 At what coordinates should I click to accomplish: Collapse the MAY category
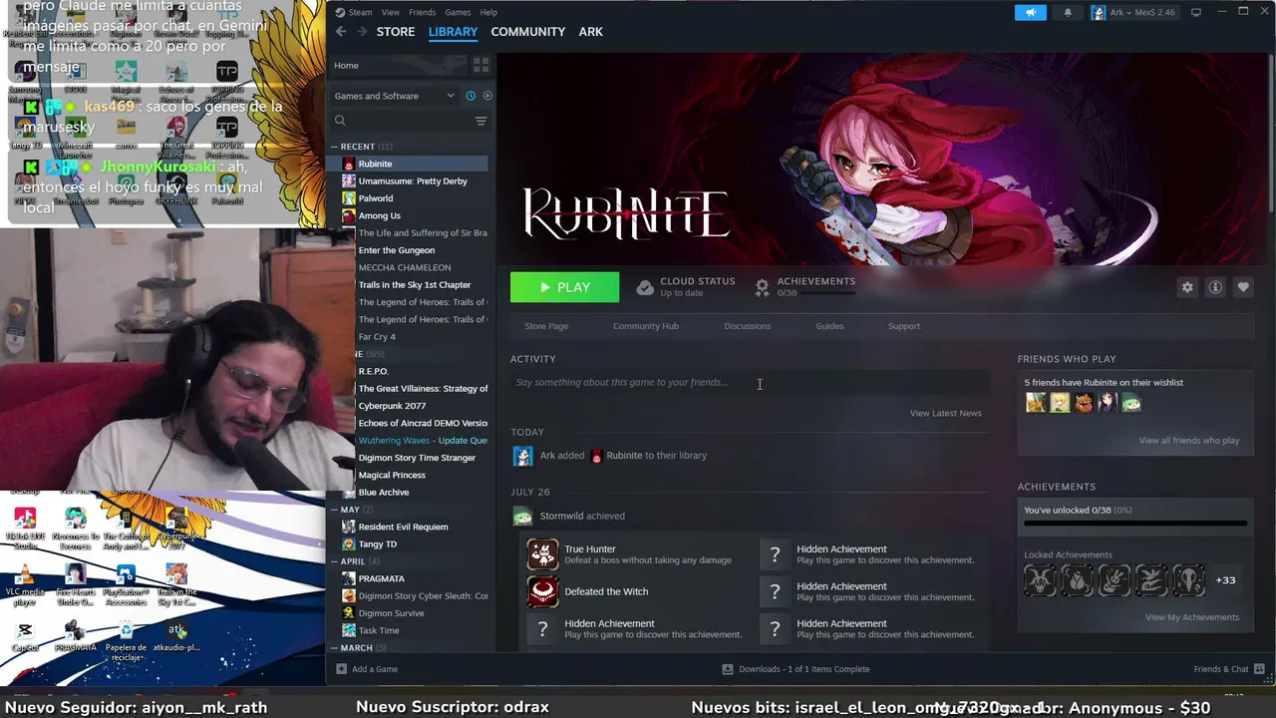tap(335, 510)
